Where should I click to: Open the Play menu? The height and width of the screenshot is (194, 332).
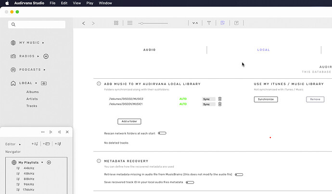click(90, 3)
